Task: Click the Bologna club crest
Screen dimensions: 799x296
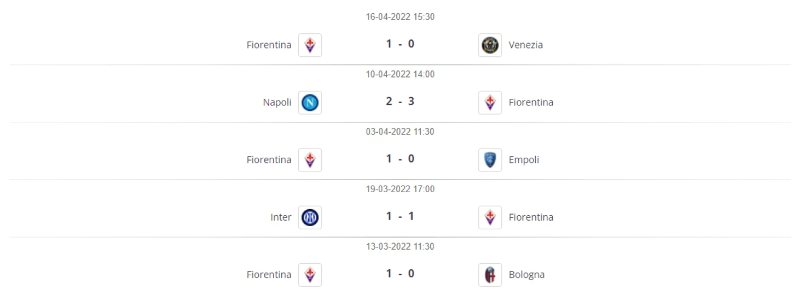Action: point(490,274)
